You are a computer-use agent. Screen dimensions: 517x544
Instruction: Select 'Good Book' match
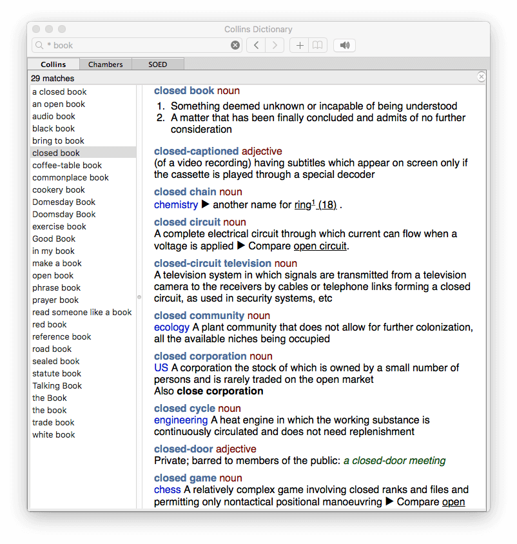pyautogui.click(x=83, y=238)
